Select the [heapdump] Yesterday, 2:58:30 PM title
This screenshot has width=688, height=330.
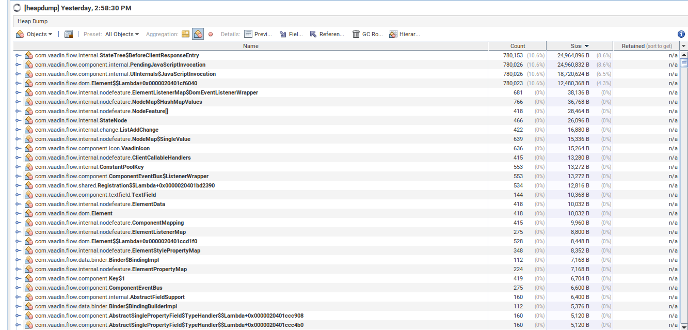(x=78, y=8)
